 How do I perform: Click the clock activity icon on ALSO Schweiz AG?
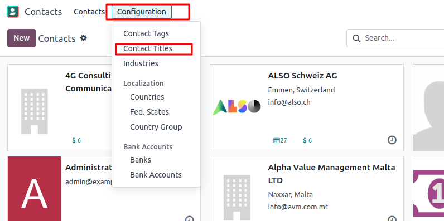(392, 140)
